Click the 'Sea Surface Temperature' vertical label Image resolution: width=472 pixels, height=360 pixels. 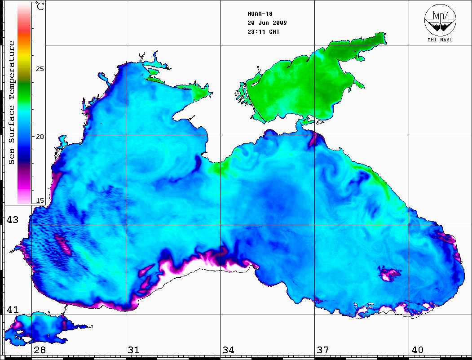pyautogui.click(x=11, y=102)
